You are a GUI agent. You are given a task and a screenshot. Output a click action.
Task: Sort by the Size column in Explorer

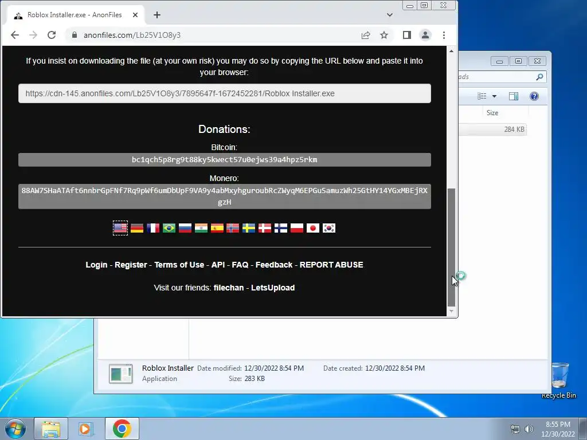(492, 113)
